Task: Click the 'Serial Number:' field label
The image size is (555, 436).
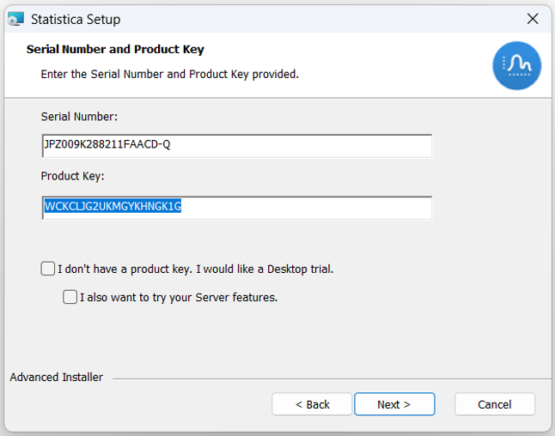Action: click(79, 117)
